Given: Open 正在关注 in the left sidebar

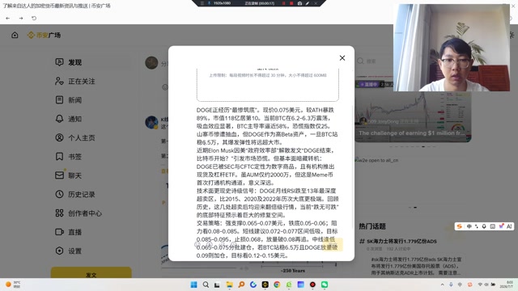Looking at the screenshot, I should tap(91, 81).
